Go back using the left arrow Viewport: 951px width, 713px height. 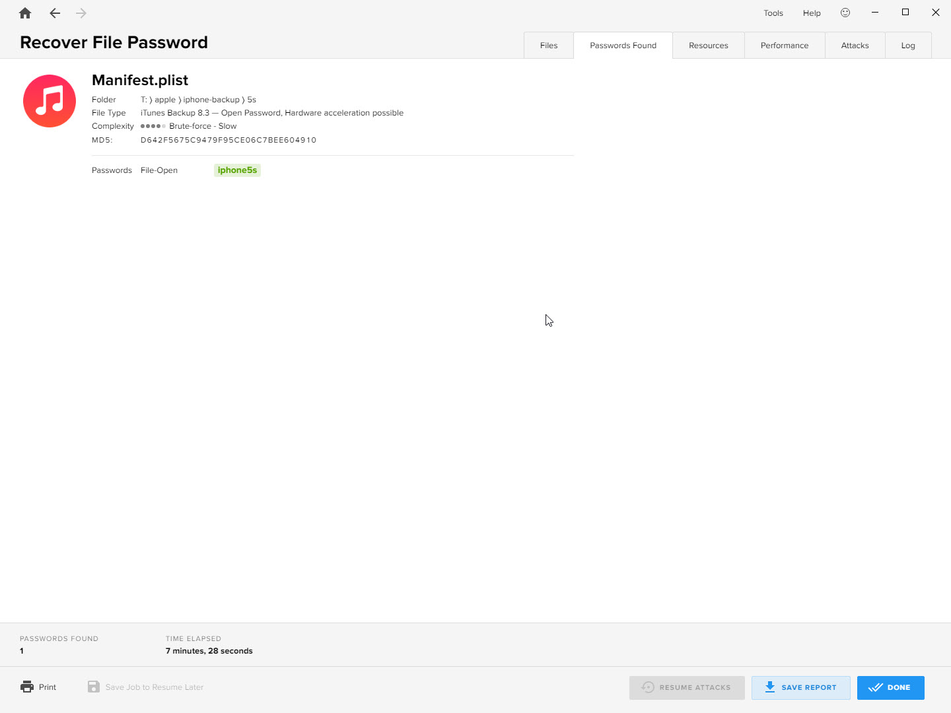(x=55, y=13)
